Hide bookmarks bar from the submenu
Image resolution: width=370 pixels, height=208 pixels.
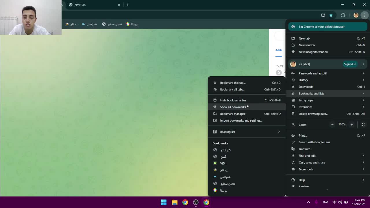point(233,100)
